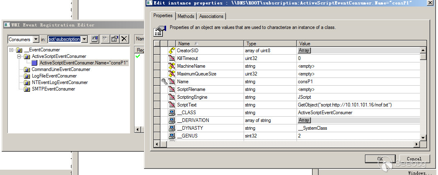The height and width of the screenshot is (175, 438).
Task: Click the KillTimeout property icon
Action: [172, 58]
